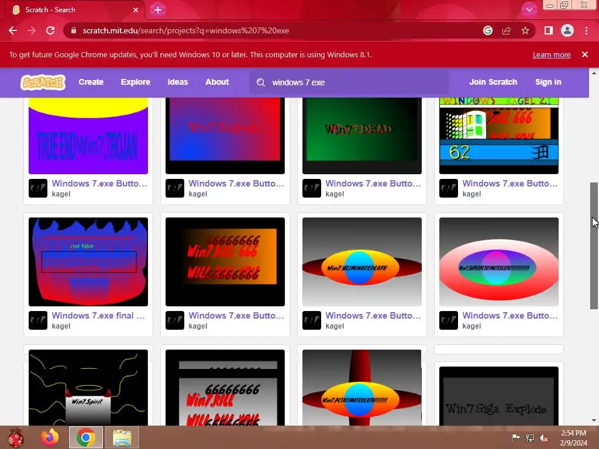
Task: Launch Firefox from the taskbar
Action: pyautogui.click(x=50, y=437)
